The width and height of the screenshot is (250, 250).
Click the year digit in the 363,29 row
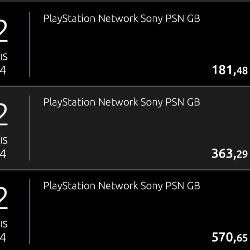click(3, 154)
